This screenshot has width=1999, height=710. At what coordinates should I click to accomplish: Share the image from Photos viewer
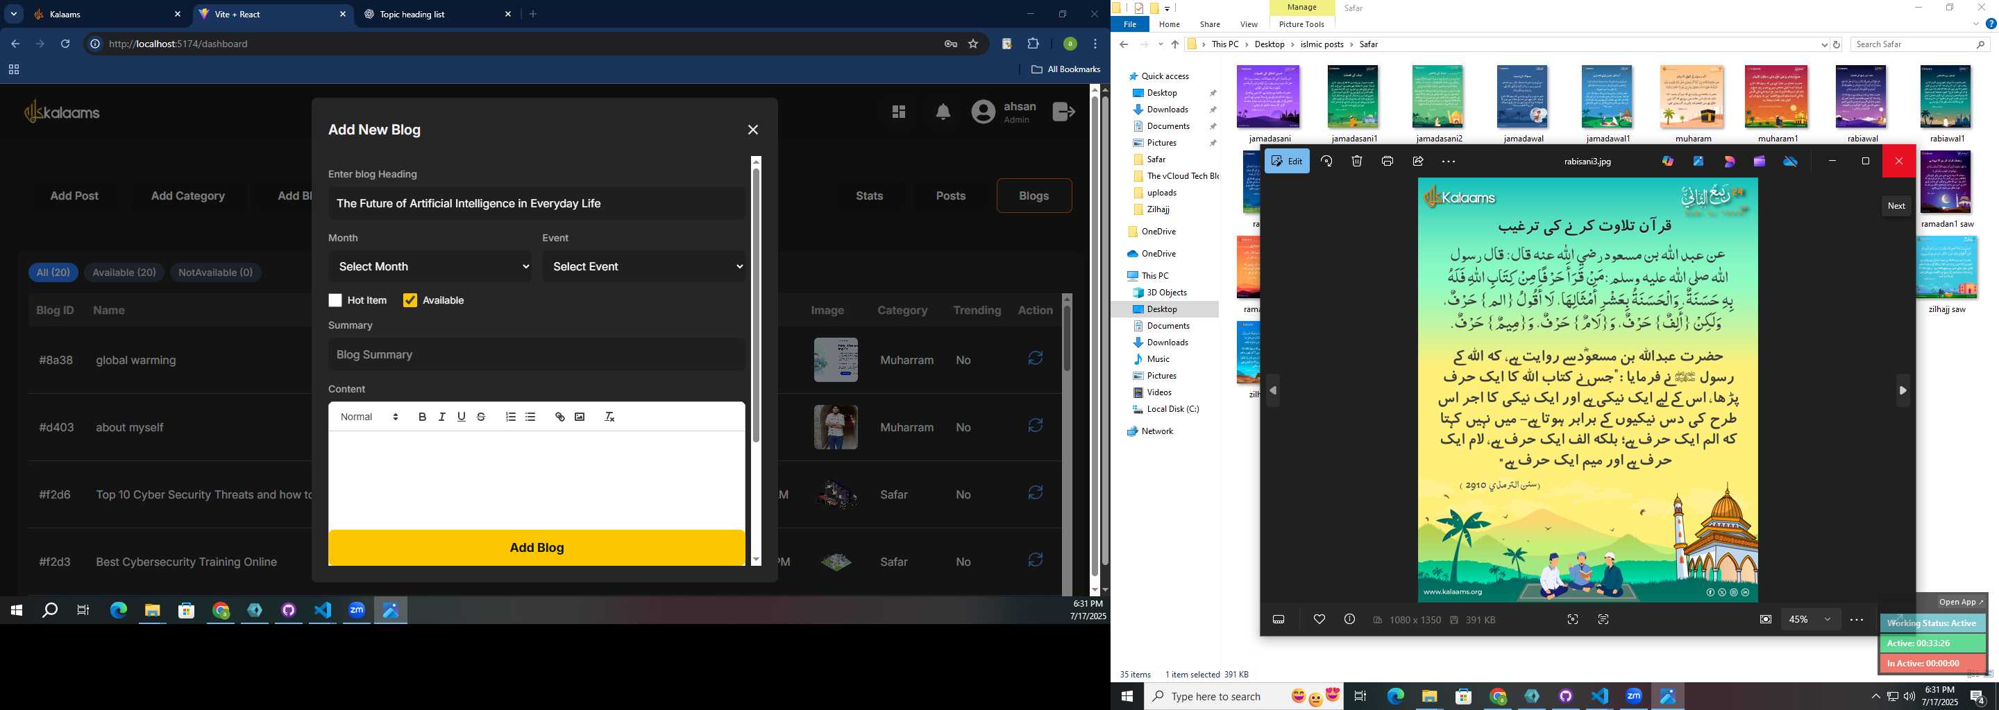1418,162
